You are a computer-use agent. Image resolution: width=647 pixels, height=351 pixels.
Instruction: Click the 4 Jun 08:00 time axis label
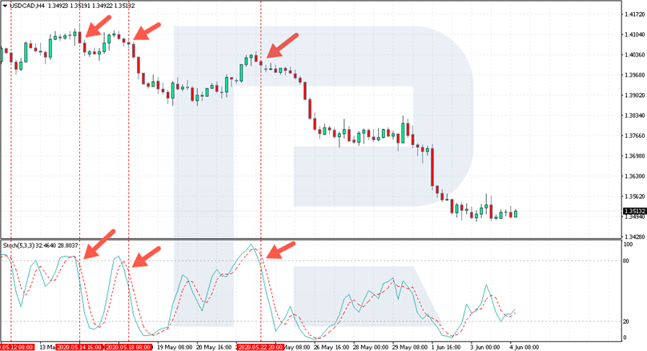point(524,347)
